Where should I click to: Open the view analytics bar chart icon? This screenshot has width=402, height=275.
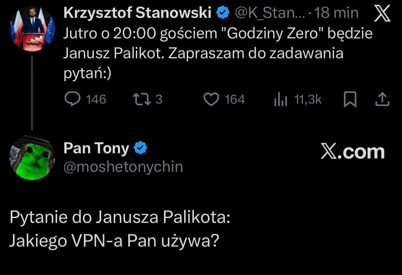(x=280, y=100)
